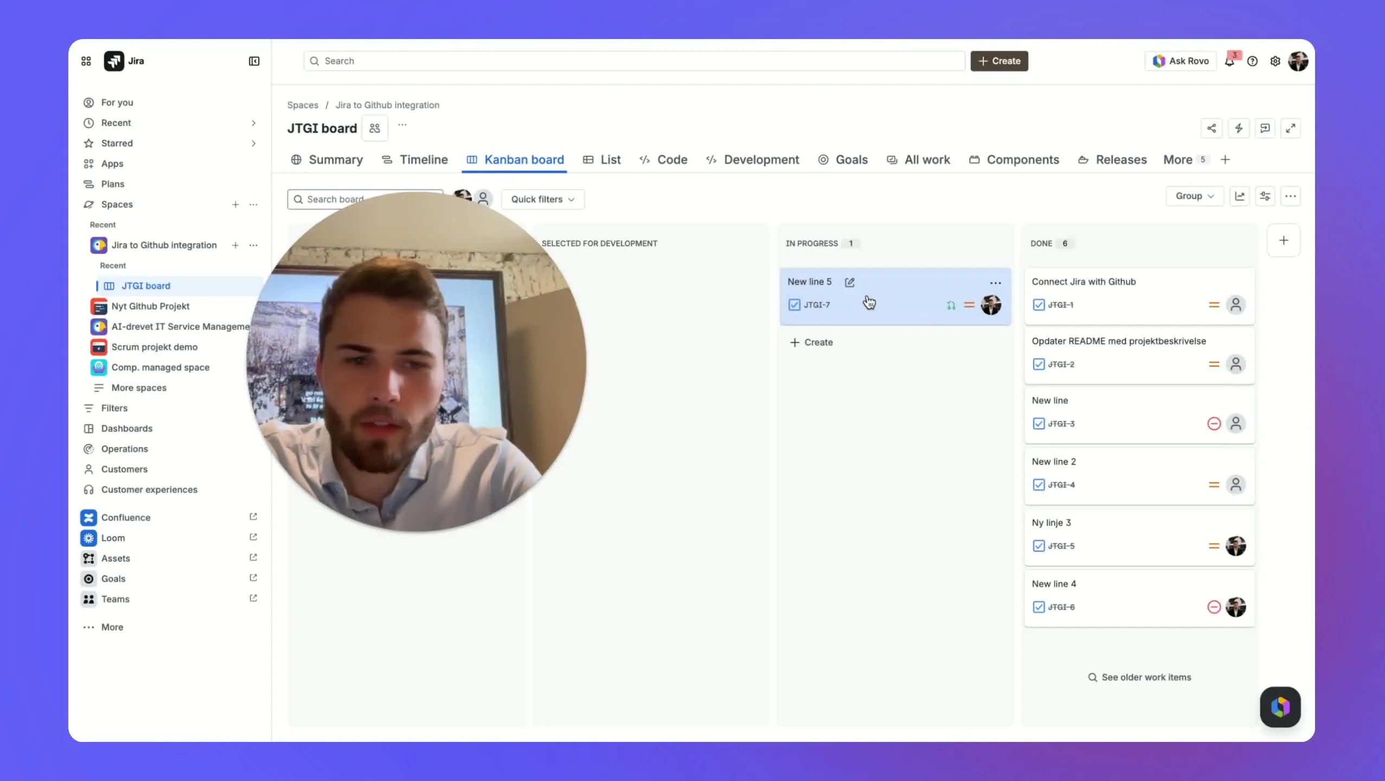Viewport: 1385px width, 781px height.
Task: Switch to the Releases tab
Action: [x=1113, y=159]
